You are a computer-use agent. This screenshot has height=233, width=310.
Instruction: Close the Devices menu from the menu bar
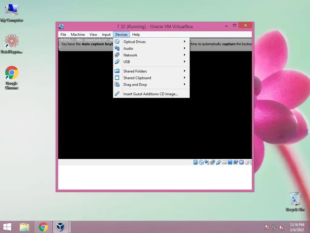pos(121,35)
